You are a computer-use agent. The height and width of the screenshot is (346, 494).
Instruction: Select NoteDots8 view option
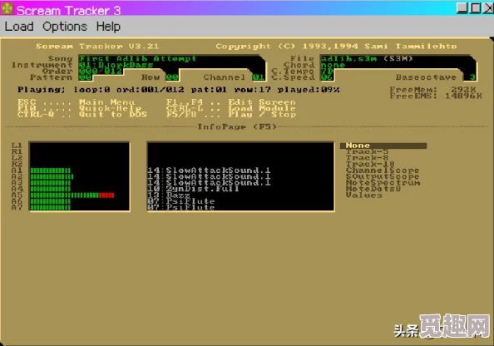[x=373, y=189]
